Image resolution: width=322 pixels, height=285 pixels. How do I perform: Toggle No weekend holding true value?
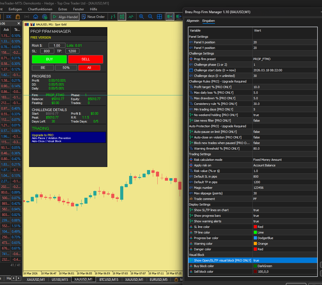coord(285,115)
